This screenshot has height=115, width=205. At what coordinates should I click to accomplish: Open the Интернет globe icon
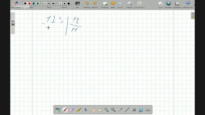click(x=168, y=4)
